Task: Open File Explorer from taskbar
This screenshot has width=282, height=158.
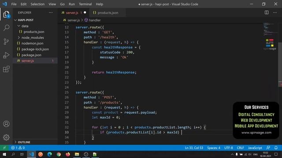Action: pos(77,154)
